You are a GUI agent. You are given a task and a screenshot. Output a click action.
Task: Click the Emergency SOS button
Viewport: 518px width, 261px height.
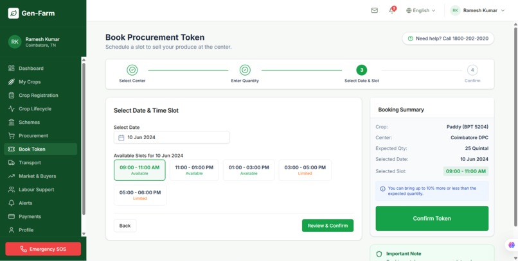[x=43, y=249]
